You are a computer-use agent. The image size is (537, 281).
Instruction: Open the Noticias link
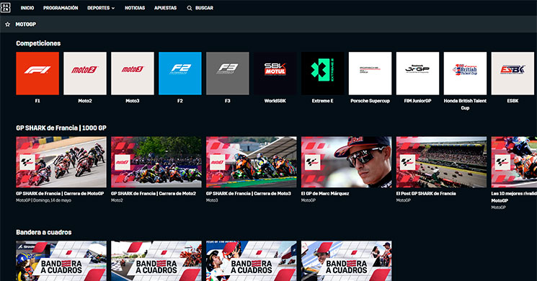coord(135,8)
